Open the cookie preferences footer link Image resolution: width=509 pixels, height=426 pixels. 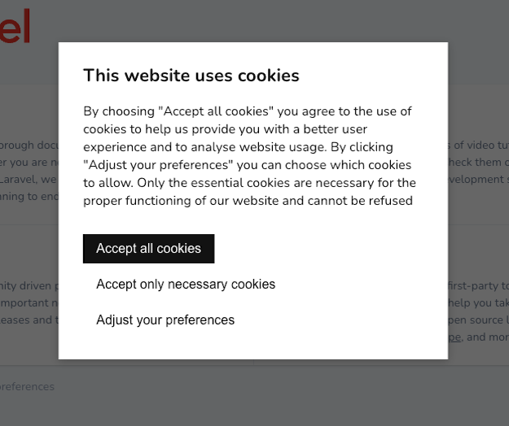(x=27, y=387)
